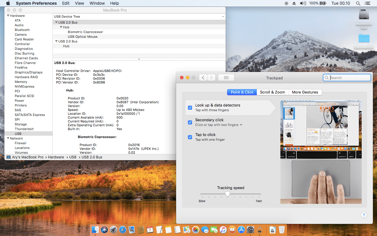Open the View menu
The image size is (377, 236).
click(x=80, y=3)
